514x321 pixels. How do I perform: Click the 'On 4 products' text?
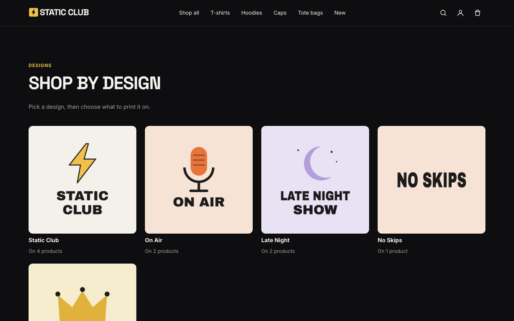point(45,251)
